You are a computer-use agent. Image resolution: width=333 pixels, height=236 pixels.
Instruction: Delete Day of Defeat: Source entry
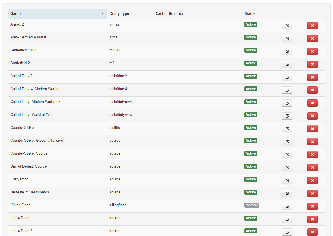click(312, 168)
